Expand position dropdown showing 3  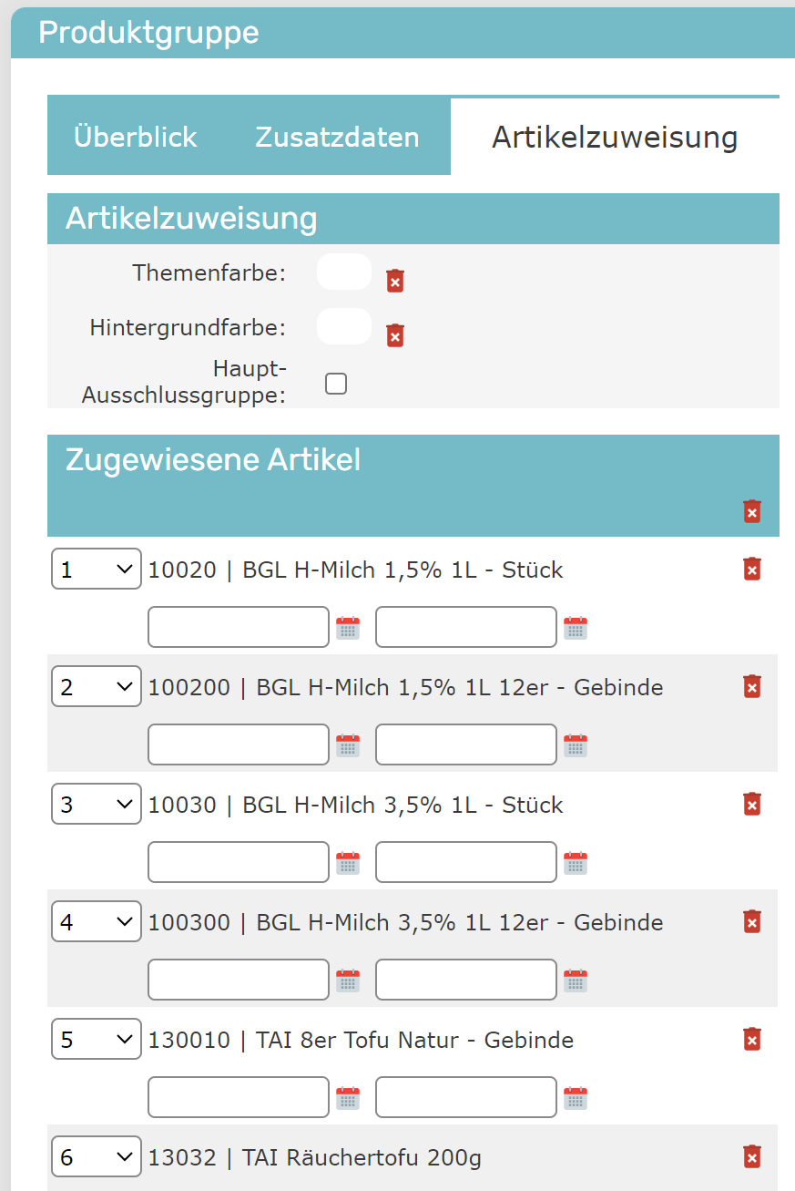tap(96, 805)
